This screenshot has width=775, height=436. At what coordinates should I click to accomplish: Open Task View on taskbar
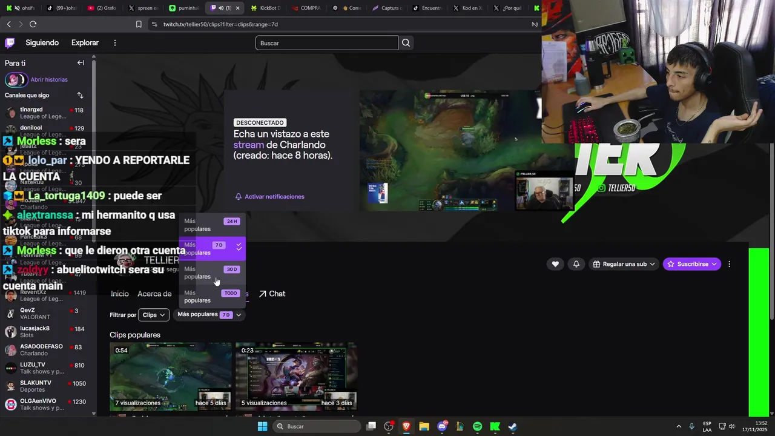[371, 426]
